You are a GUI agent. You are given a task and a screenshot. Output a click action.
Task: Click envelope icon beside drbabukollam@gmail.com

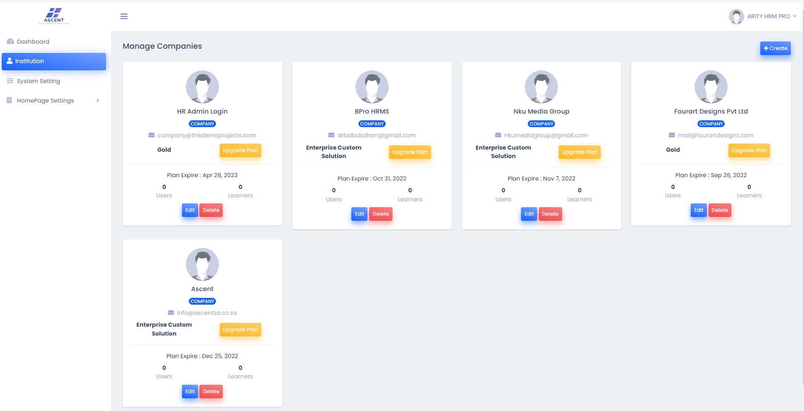(331, 135)
